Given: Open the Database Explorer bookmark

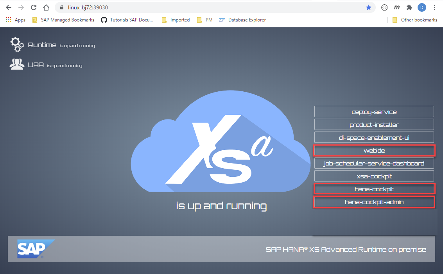Looking at the screenshot, I should pos(242,20).
